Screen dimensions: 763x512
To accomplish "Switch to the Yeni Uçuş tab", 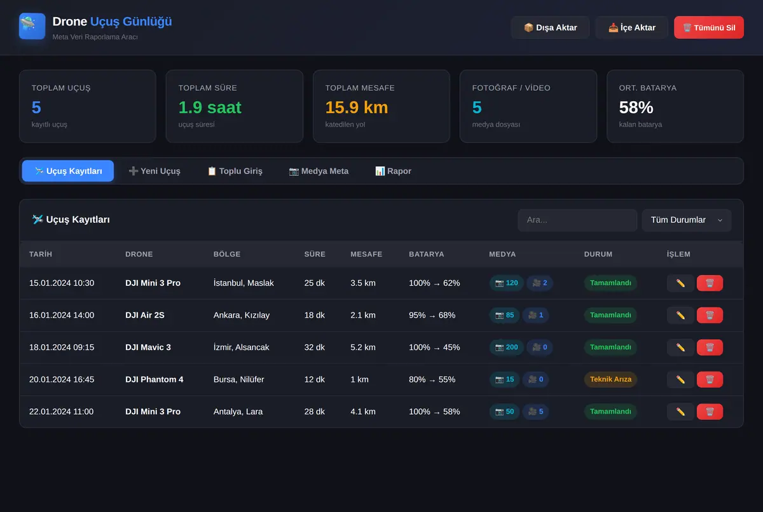I will pyautogui.click(x=155, y=172).
